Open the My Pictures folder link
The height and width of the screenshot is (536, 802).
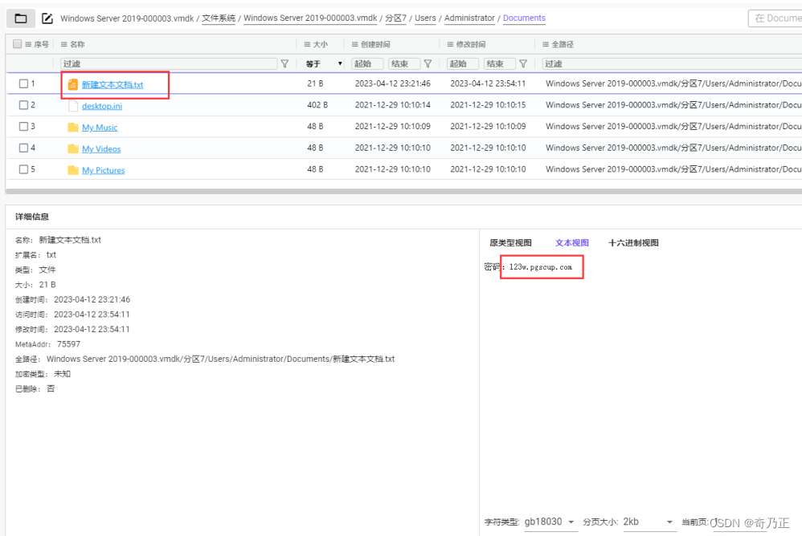point(104,170)
